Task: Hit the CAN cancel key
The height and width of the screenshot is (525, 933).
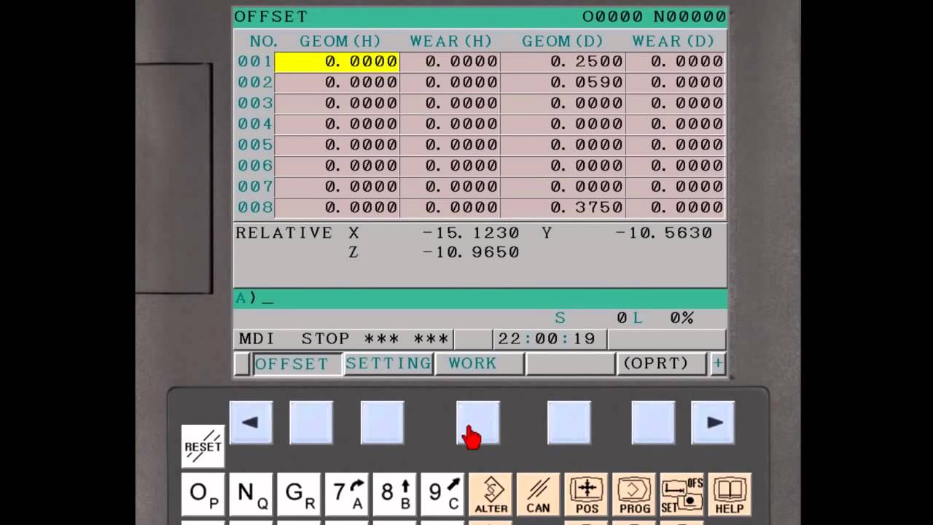Action: point(538,494)
